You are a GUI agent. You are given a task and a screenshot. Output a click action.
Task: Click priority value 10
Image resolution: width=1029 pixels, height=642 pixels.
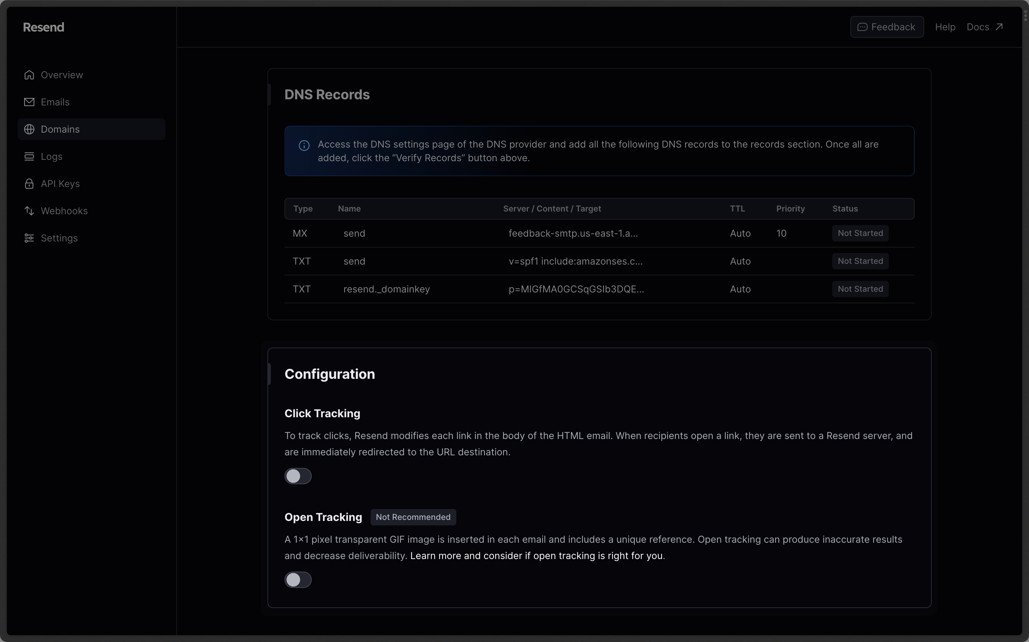tap(781, 233)
